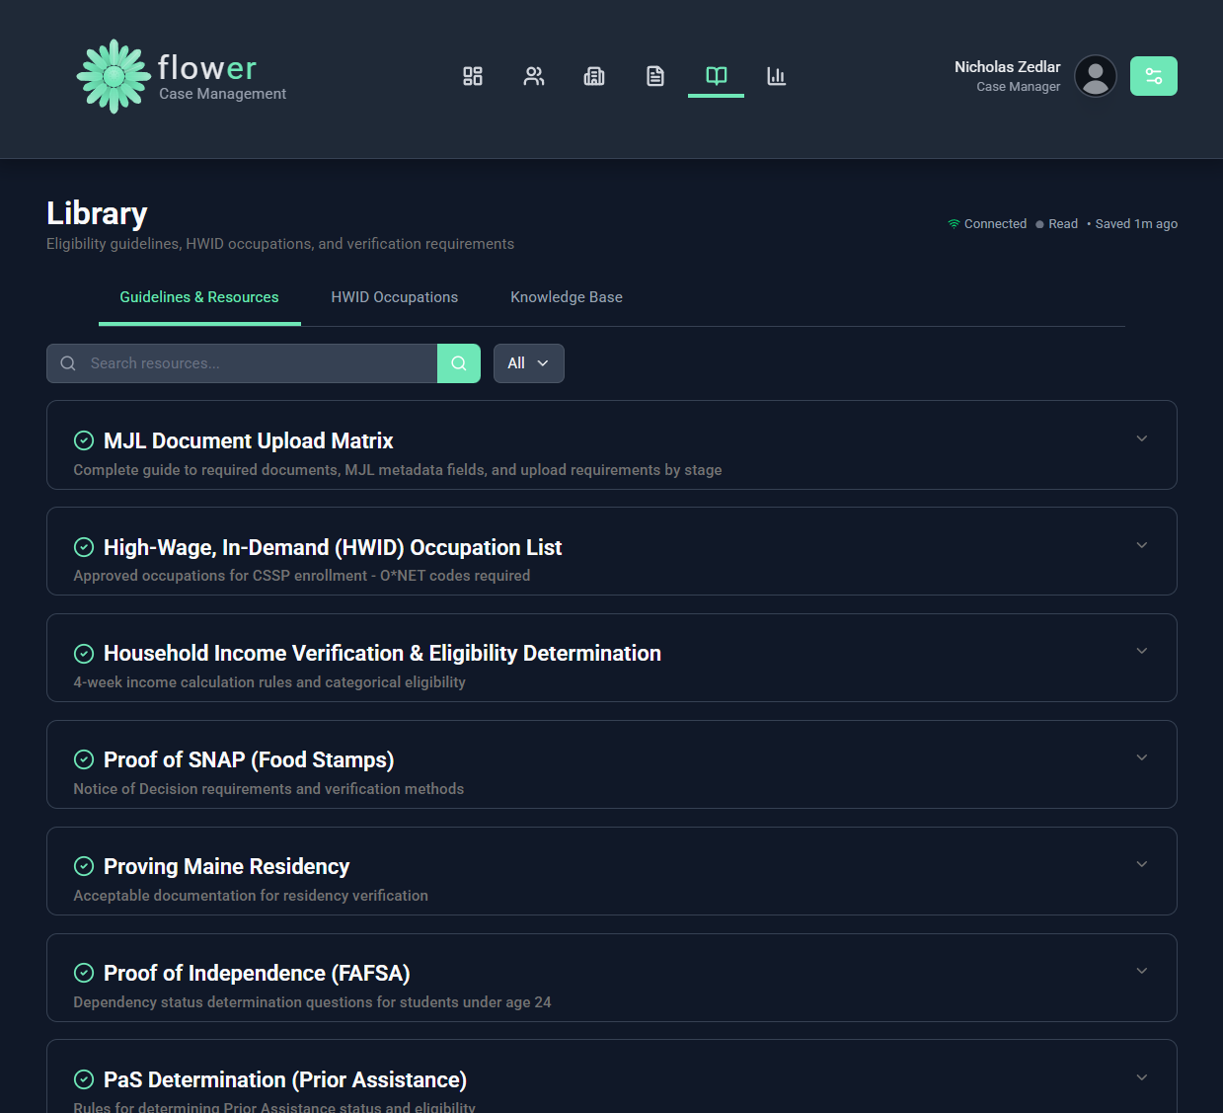Click the green settings sliders button
Screen dimensions: 1223x1113
[1153, 76]
